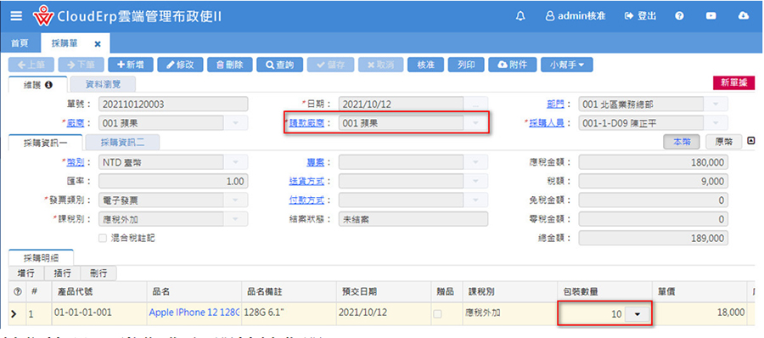Image resolution: width=764 pixels, height=338 pixels.
Task: Open the 付款方式 link
Action: coord(307,200)
